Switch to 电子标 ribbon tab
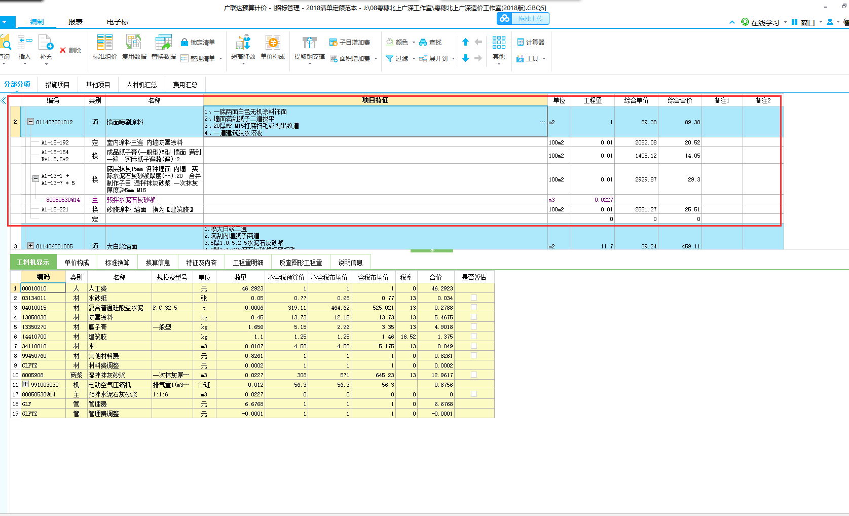 pos(118,22)
